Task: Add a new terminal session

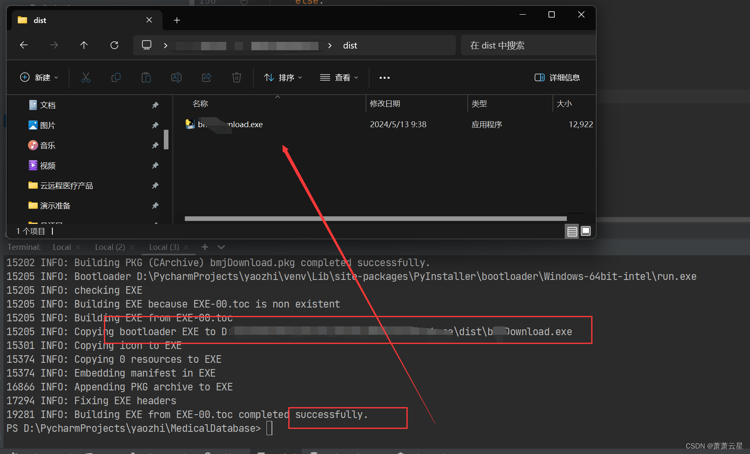Action: [205, 247]
